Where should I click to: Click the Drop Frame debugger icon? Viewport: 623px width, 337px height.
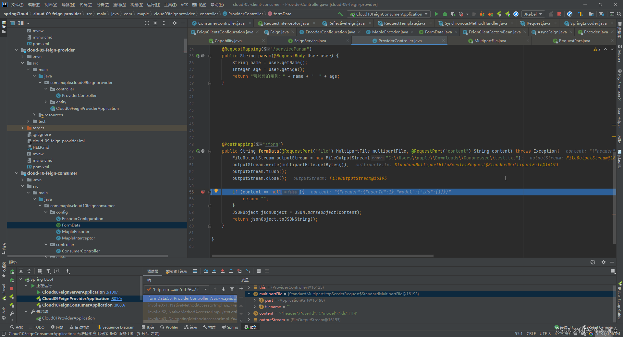pyautogui.click(x=239, y=271)
